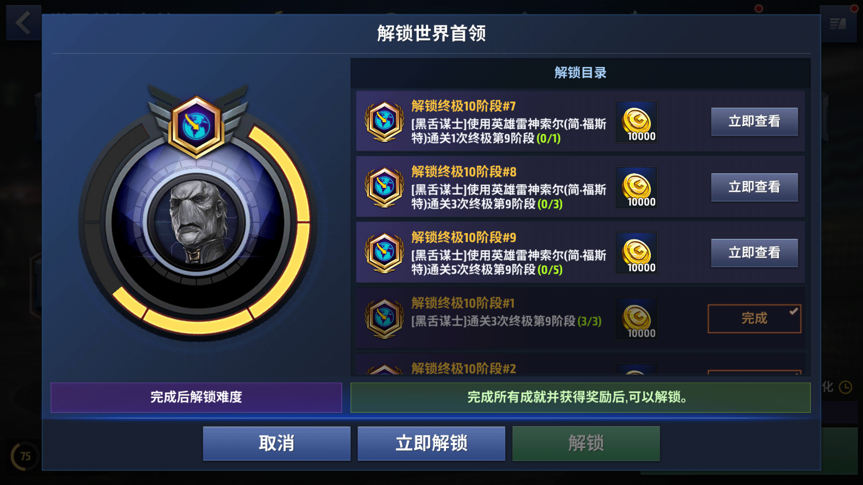Screen dimensions: 863x485
Task: Select the 解锁目录 header tab
Action: pyautogui.click(x=581, y=73)
